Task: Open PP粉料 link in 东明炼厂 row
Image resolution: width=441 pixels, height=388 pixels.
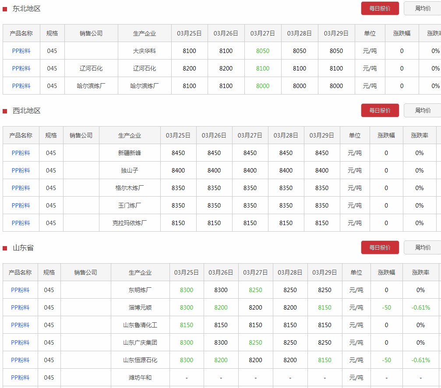Action: [20, 290]
